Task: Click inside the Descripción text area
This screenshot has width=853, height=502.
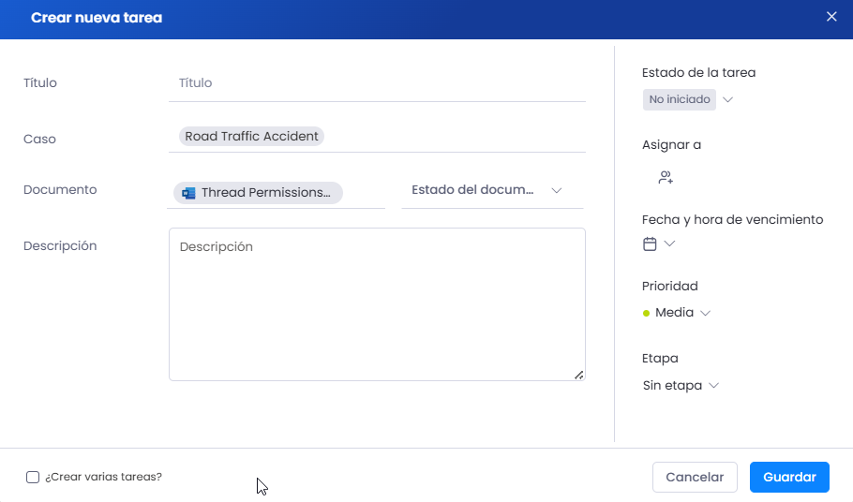Action: [377, 304]
